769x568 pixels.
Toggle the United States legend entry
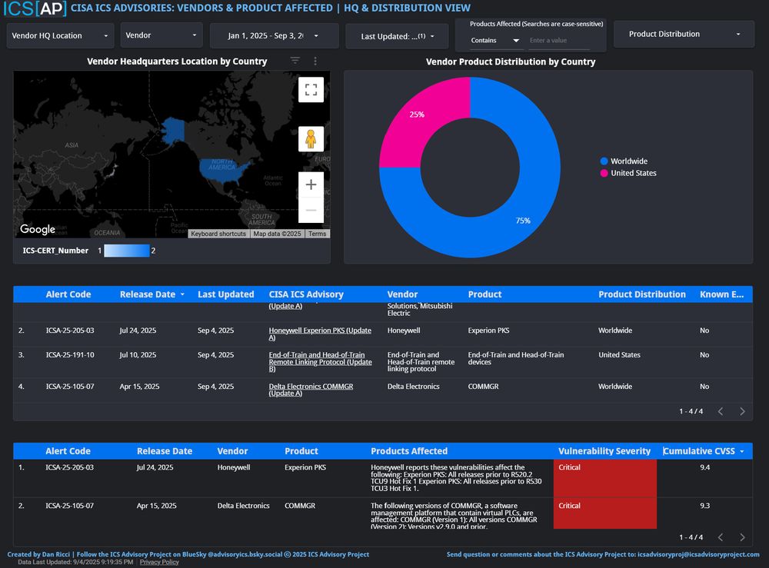point(628,173)
